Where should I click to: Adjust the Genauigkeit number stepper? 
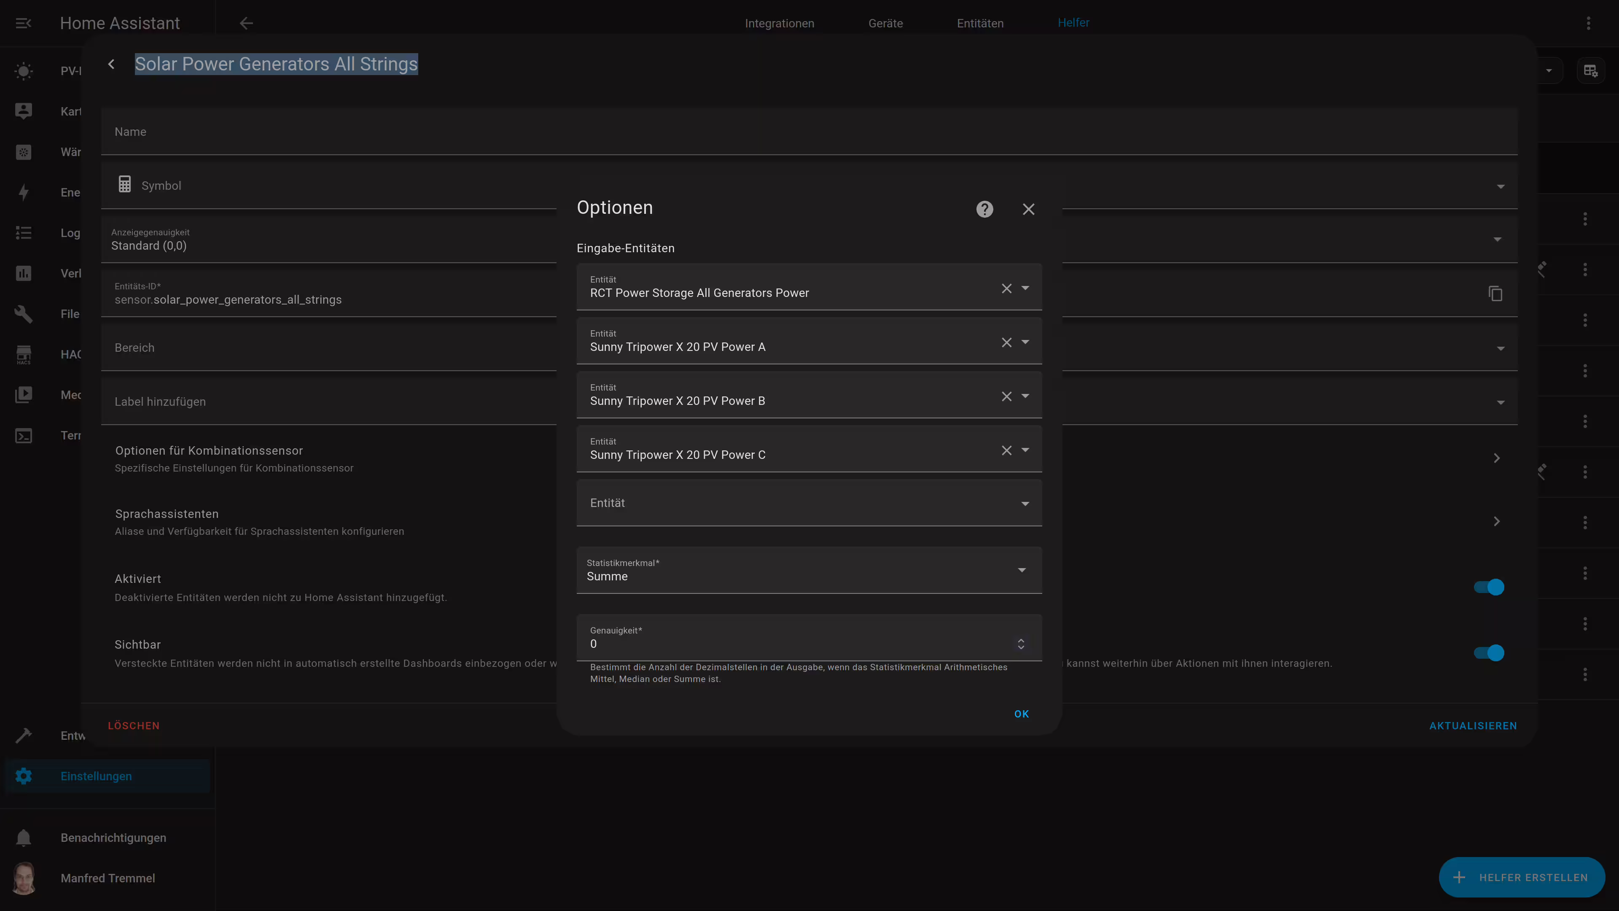[x=1021, y=644]
